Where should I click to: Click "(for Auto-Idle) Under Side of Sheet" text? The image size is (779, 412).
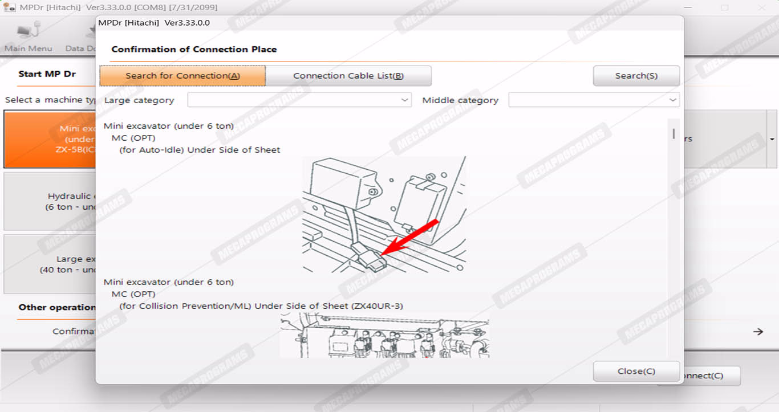[200, 150]
